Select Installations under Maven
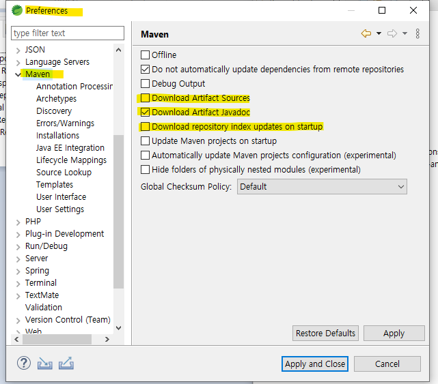Image resolution: width=438 pixels, height=384 pixels. pos(57,136)
